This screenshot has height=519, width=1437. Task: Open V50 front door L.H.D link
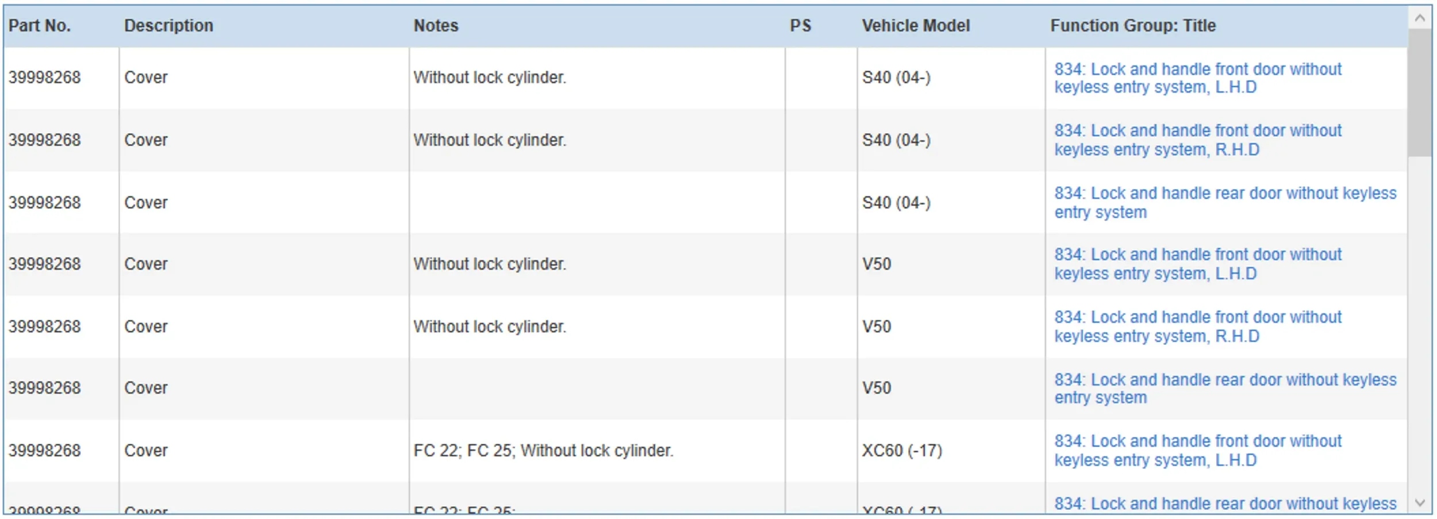tap(1197, 264)
